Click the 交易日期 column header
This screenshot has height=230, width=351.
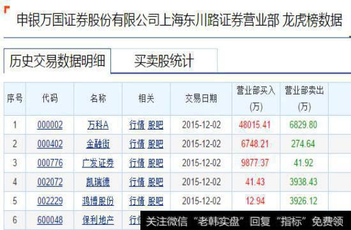click(x=201, y=98)
